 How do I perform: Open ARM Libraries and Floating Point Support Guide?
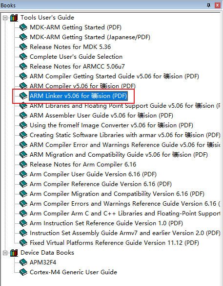pos(125,106)
